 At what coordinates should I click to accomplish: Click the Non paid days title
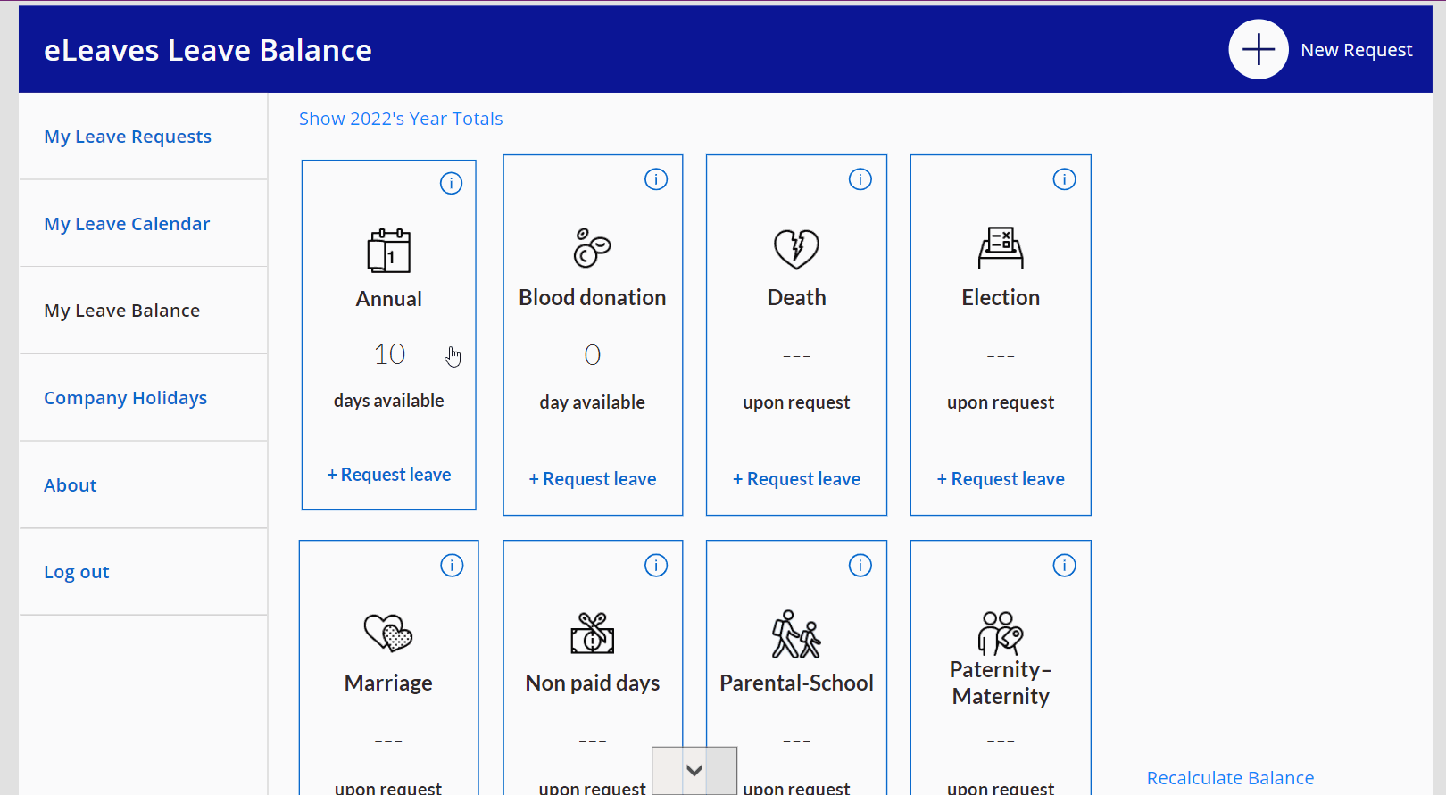coord(593,683)
